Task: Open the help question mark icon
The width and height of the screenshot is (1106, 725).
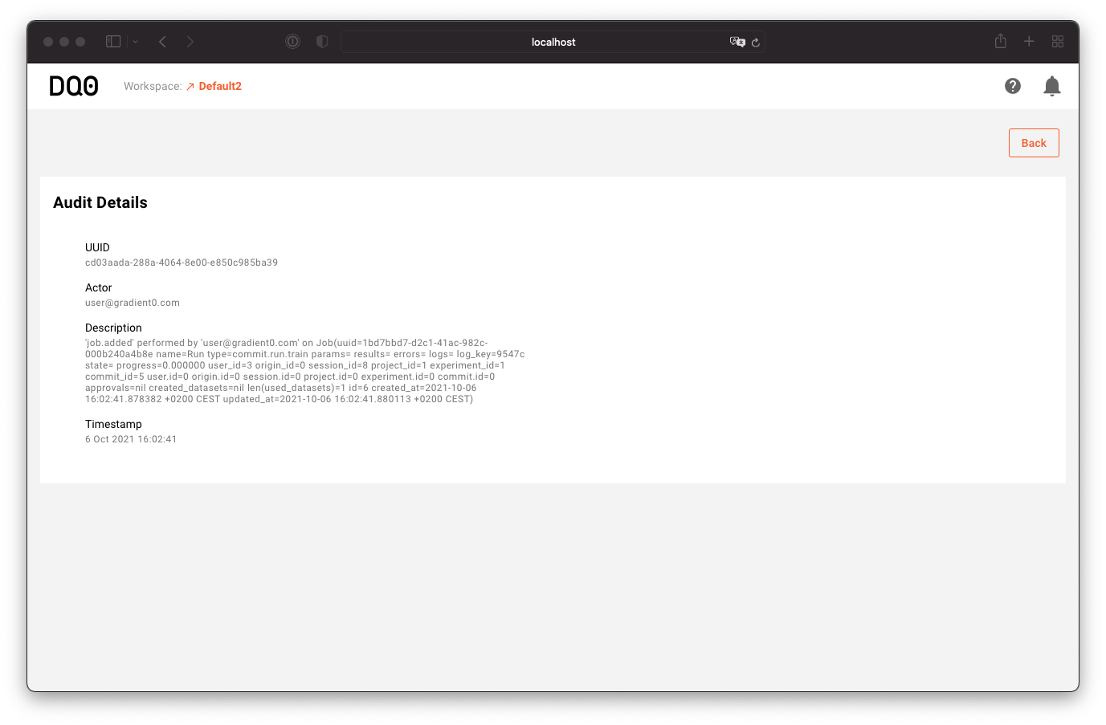Action: [1013, 86]
